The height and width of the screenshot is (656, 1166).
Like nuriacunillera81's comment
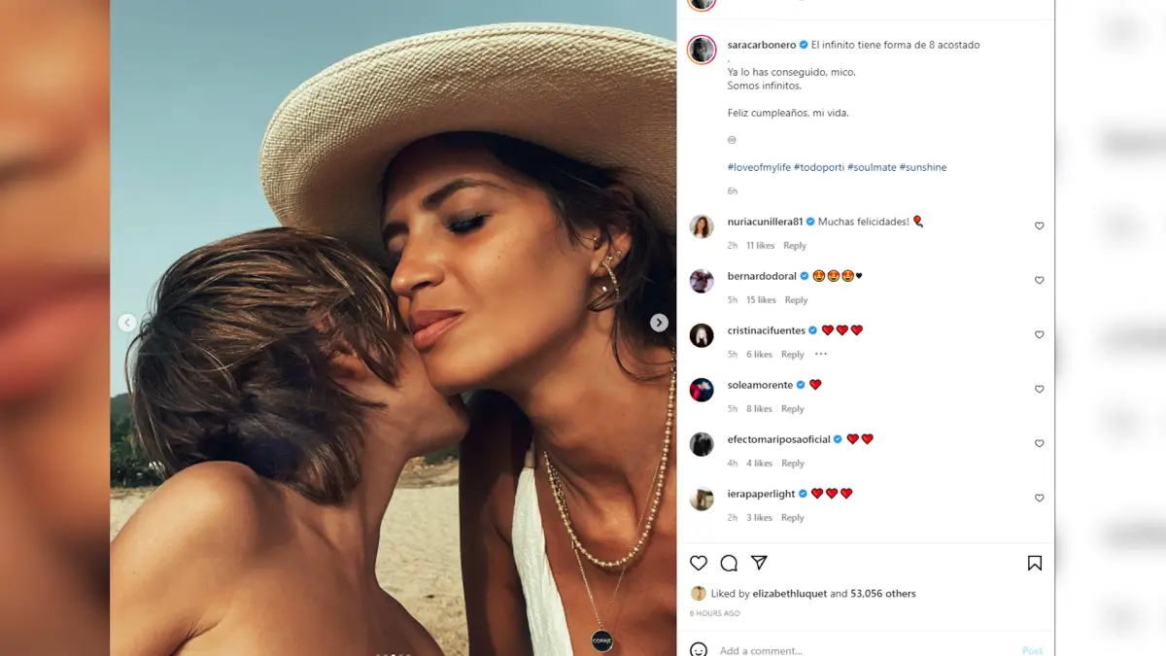point(1039,225)
